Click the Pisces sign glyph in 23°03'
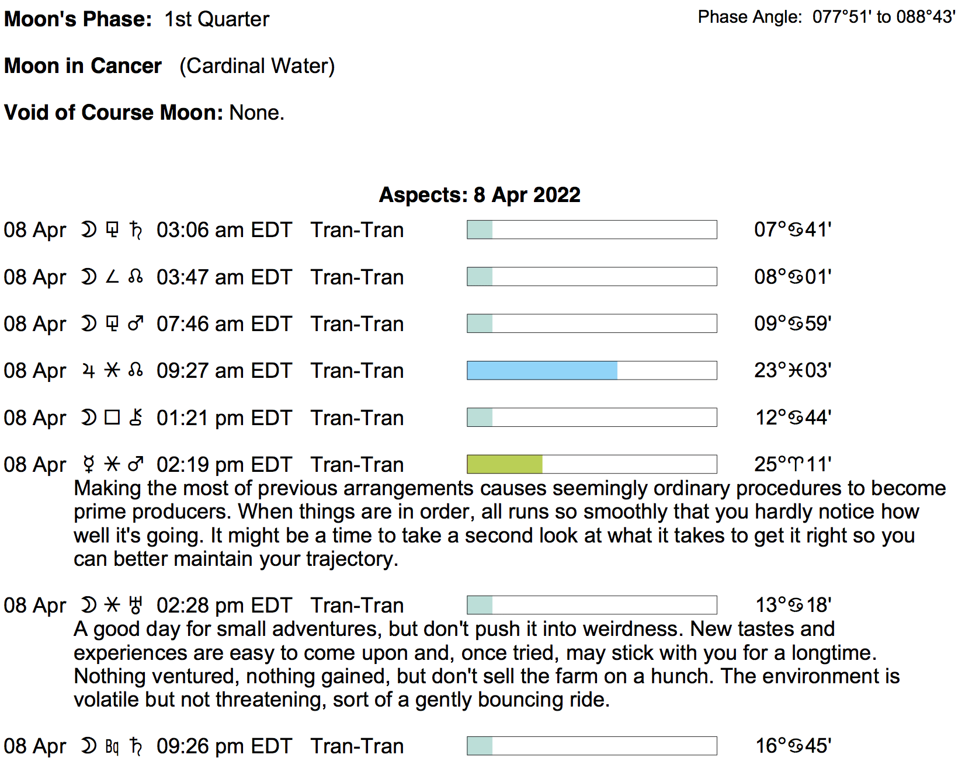The height and width of the screenshot is (772, 965). tap(795, 371)
